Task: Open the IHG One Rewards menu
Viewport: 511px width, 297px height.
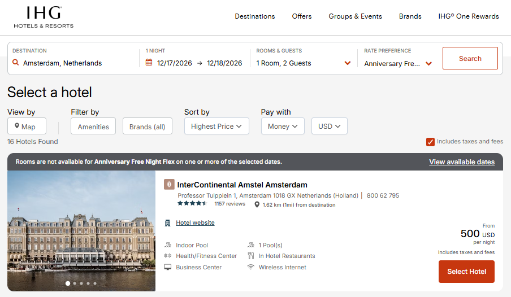Action: pyautogui.click(x=469, y=16)
